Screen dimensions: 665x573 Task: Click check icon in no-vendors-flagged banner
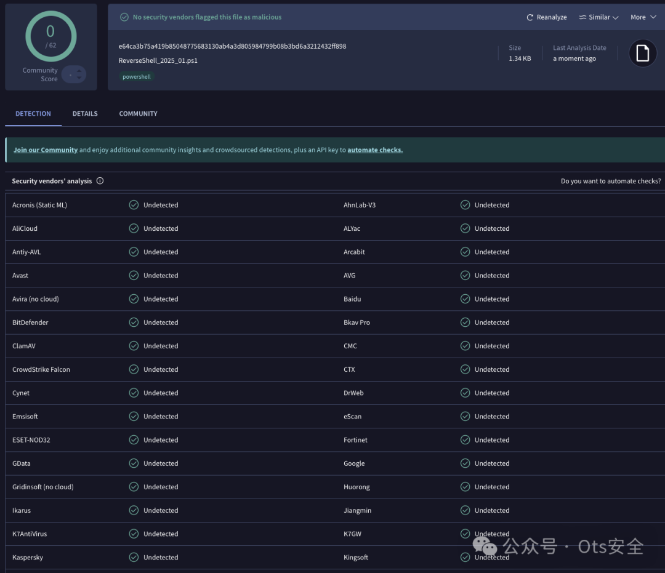(x=124, y=17)
